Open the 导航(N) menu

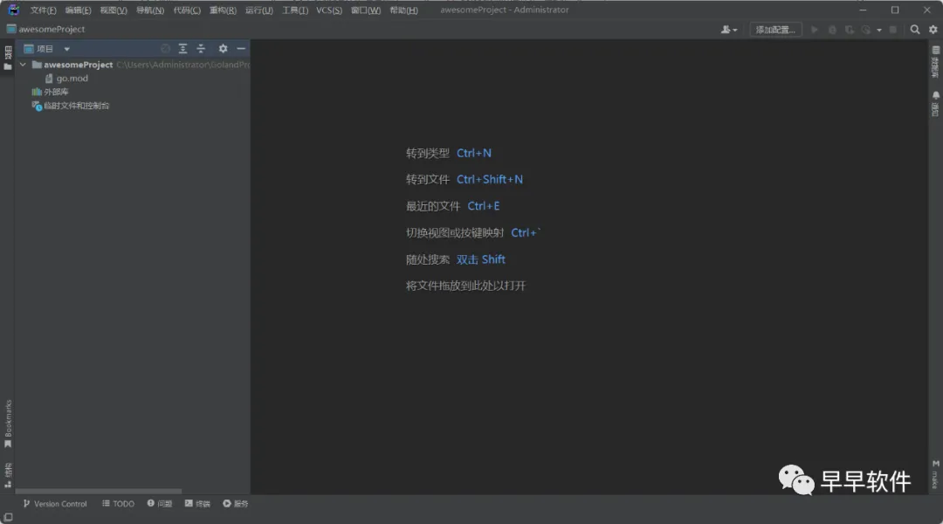click(150, 10)
